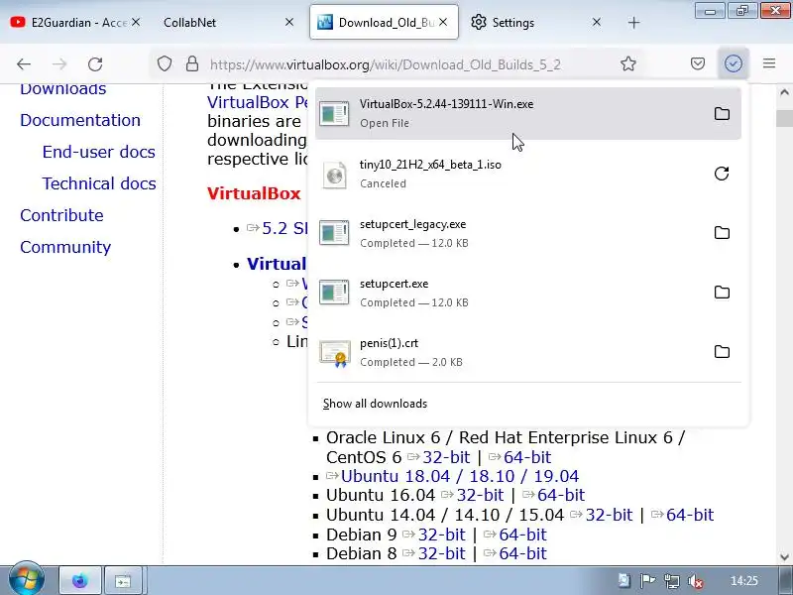Switch to Firefox in the taskbar
This screenshot has height=595, width=793.
tap(80, 581)
